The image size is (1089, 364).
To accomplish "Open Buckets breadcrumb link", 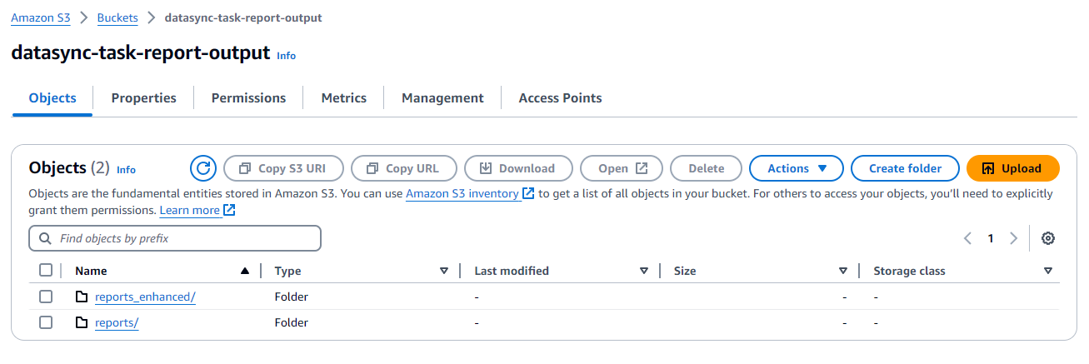I will point(117,17).
